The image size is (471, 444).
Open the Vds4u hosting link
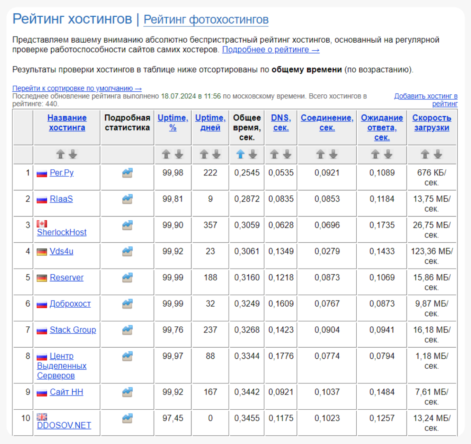click(x=61, y=251)
